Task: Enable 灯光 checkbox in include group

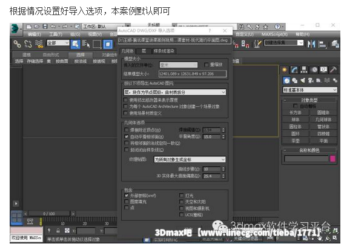Action: [182, 195]
